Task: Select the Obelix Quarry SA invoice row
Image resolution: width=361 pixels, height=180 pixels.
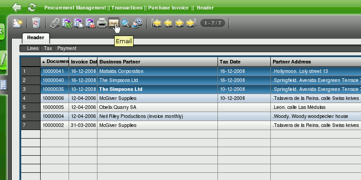Action: click(117, 108)
